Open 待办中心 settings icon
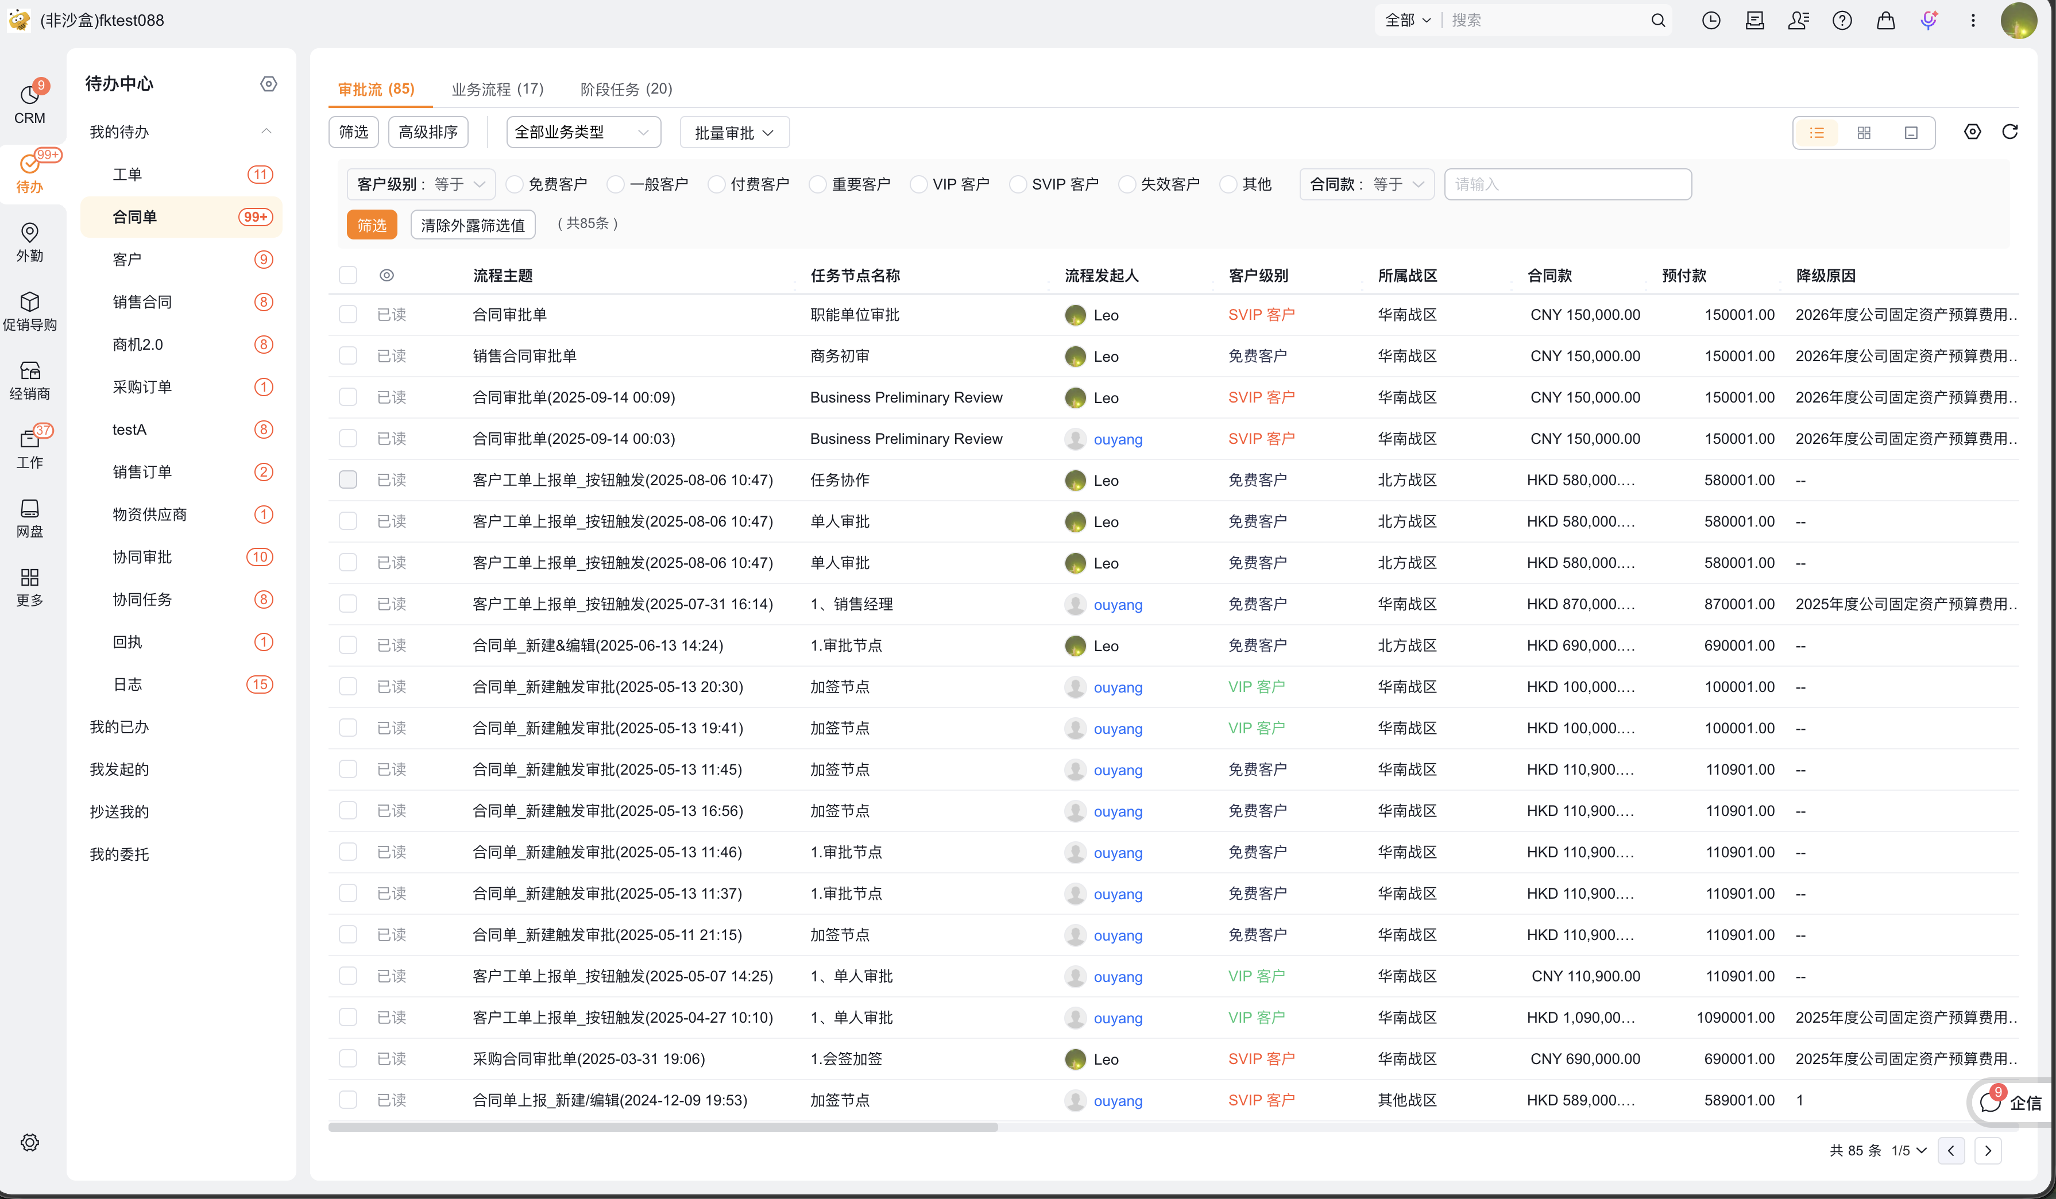Viewport: 2056px width, 1199px height. (x=268, y=83)
